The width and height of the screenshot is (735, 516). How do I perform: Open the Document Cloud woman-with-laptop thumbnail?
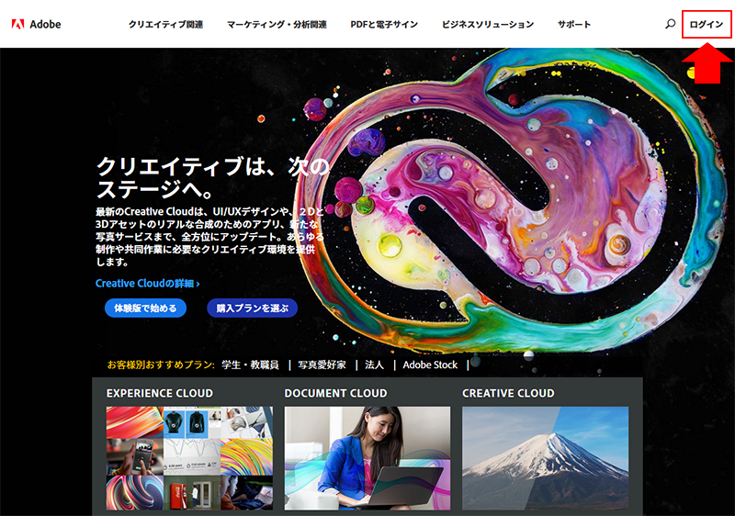point(367,458)
